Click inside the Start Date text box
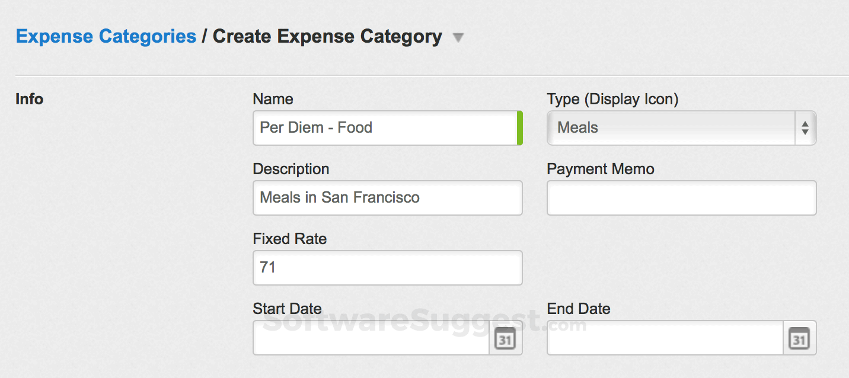This screenshot has width=849, height=378. pos(371,338)
